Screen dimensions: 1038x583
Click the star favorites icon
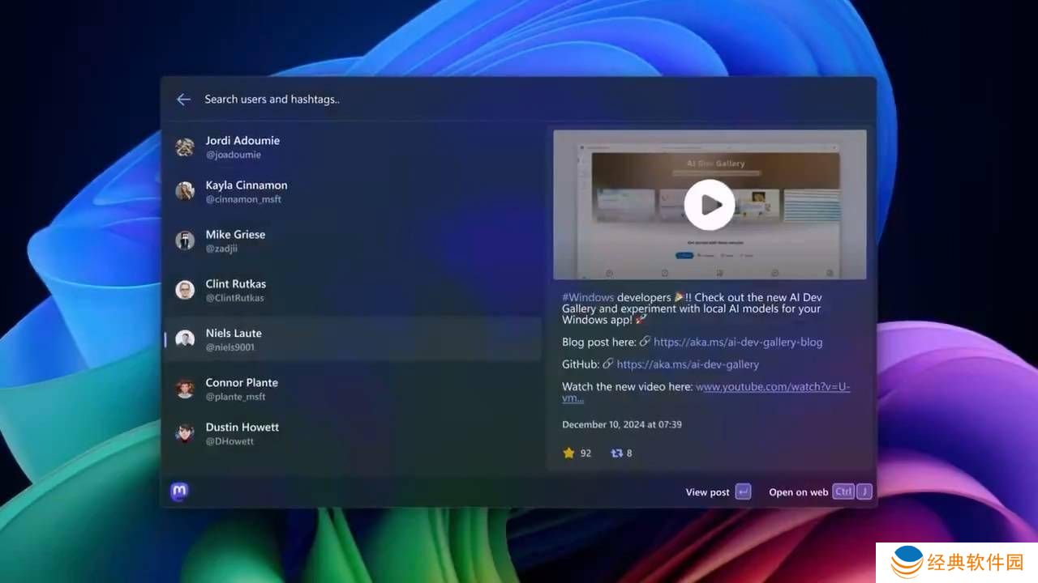(569, 453)
